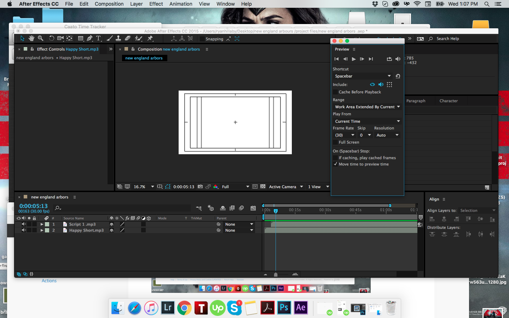Select the Eraser tool
This screenshot has height=318, width=509.
[x=128, y=38]
